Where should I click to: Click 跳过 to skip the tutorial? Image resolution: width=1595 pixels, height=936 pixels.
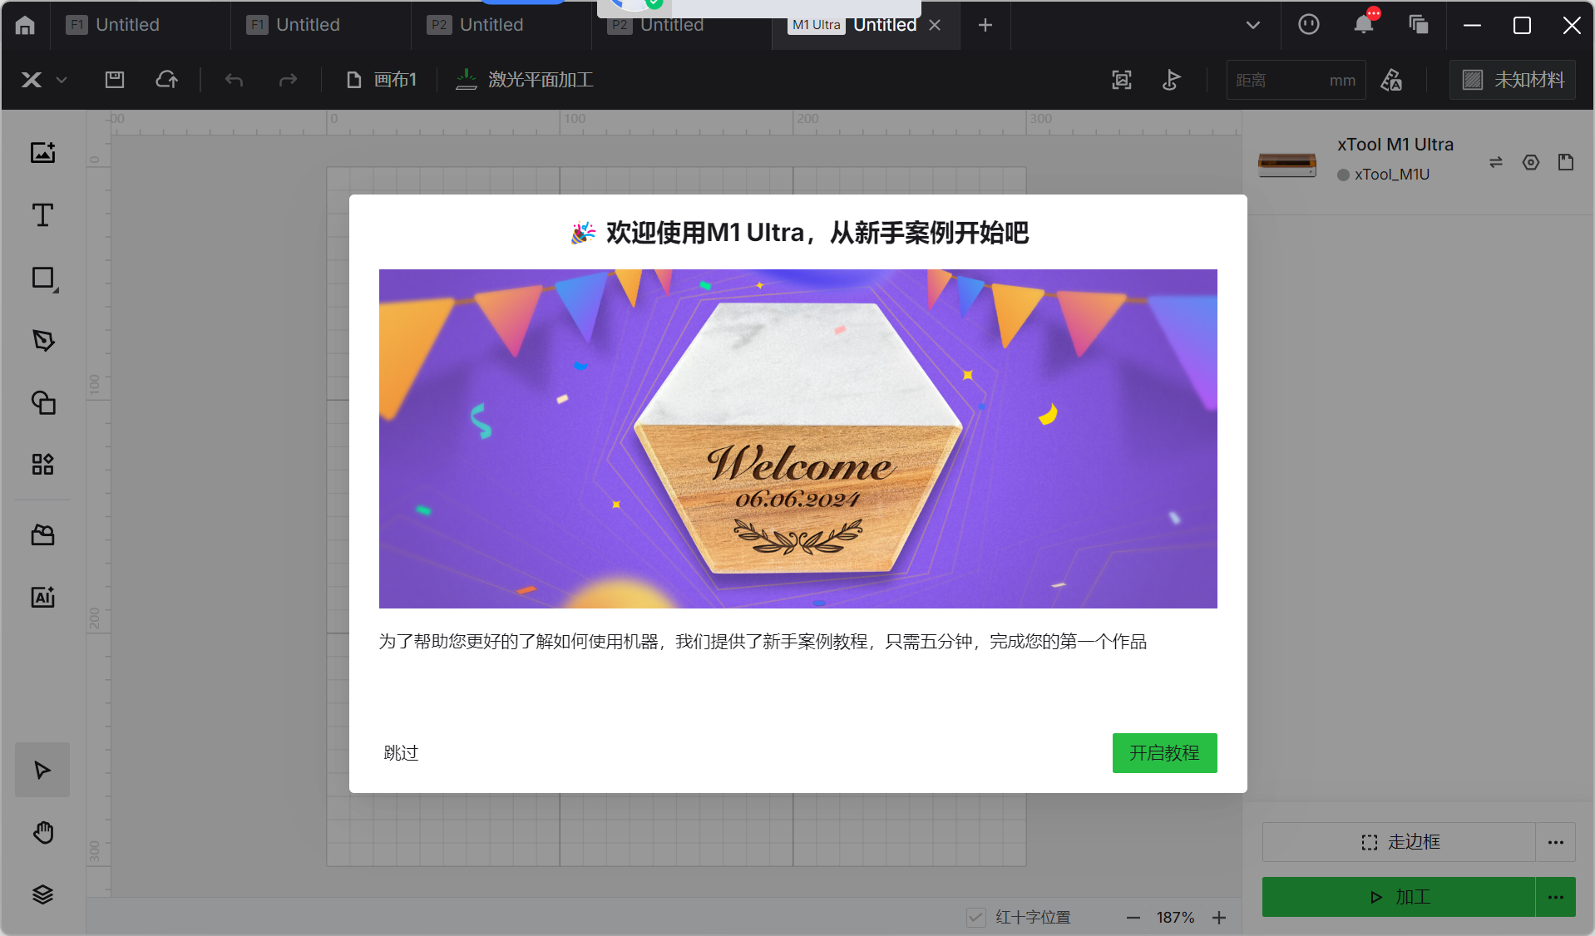pos(401,753)
